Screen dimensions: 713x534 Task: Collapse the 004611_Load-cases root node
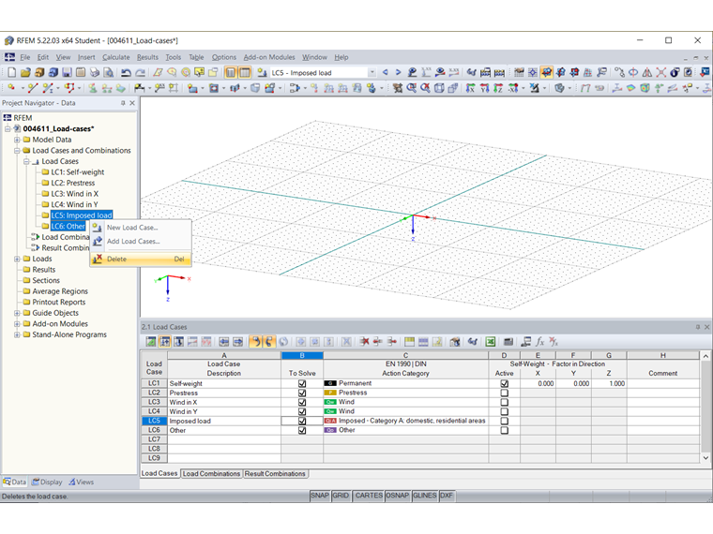point(8,128)
